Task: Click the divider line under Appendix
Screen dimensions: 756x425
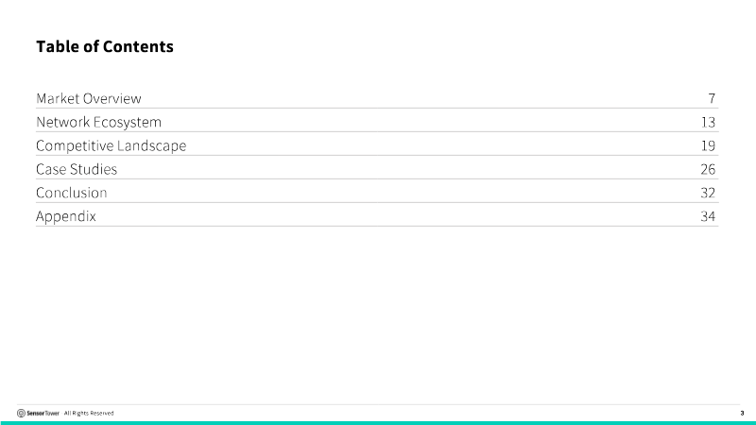Action: tap(377, 226)
